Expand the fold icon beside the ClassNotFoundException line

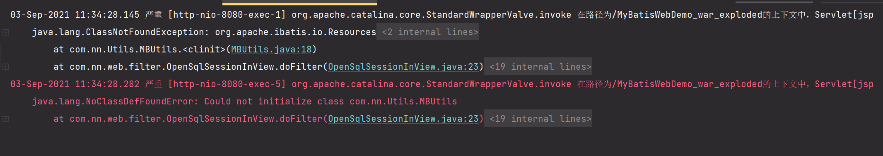click(6, 32)
